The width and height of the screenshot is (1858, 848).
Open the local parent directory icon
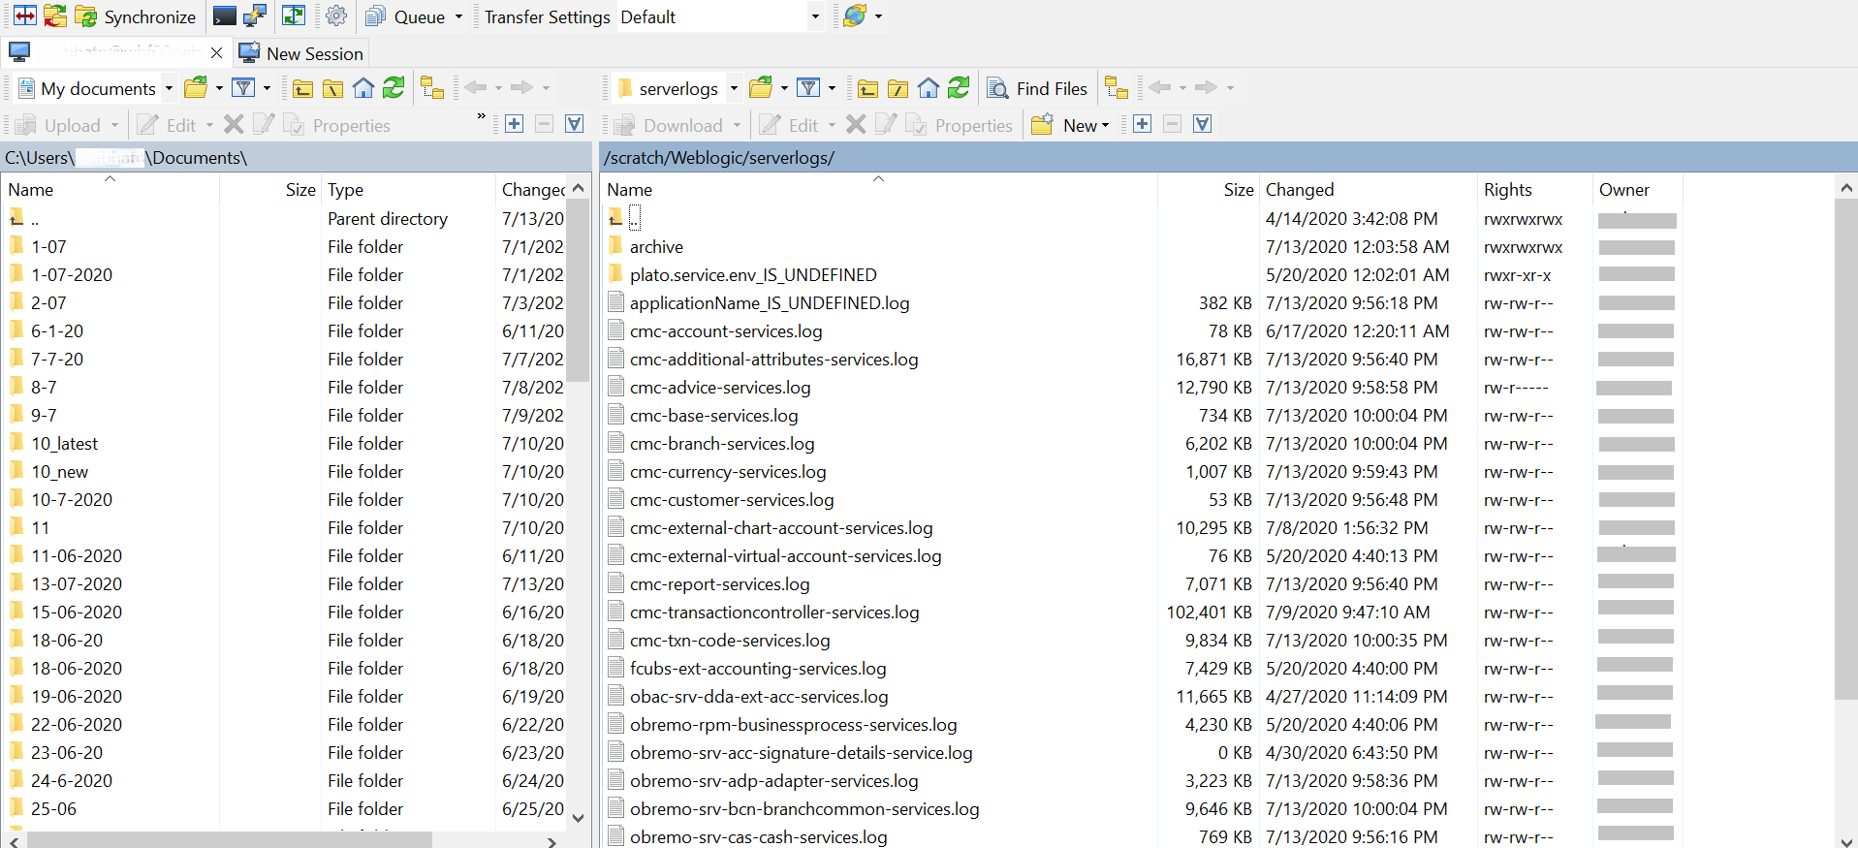click(x=303, y=88)
